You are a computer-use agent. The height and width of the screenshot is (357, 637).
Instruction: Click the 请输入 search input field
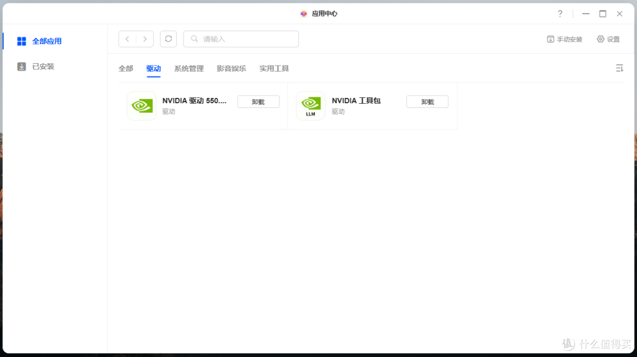click(x=241, y=38)
